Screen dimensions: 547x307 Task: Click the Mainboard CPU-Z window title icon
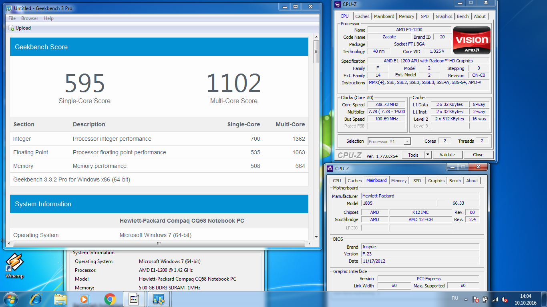[x=330, y=169]
